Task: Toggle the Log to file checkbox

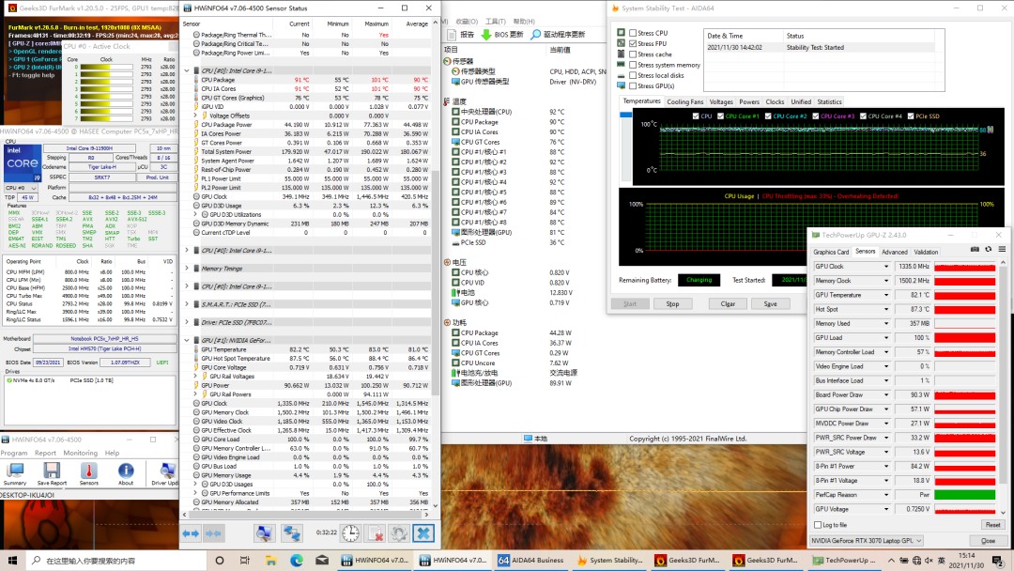Action: click(817, 525)
